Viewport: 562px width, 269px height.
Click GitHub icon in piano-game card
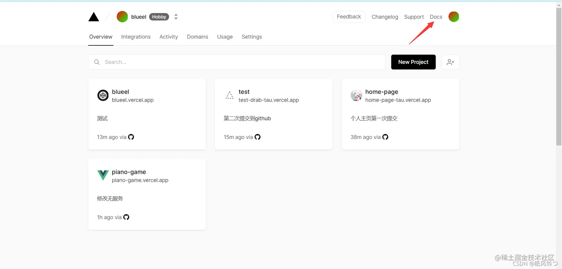tap(126, 217)
